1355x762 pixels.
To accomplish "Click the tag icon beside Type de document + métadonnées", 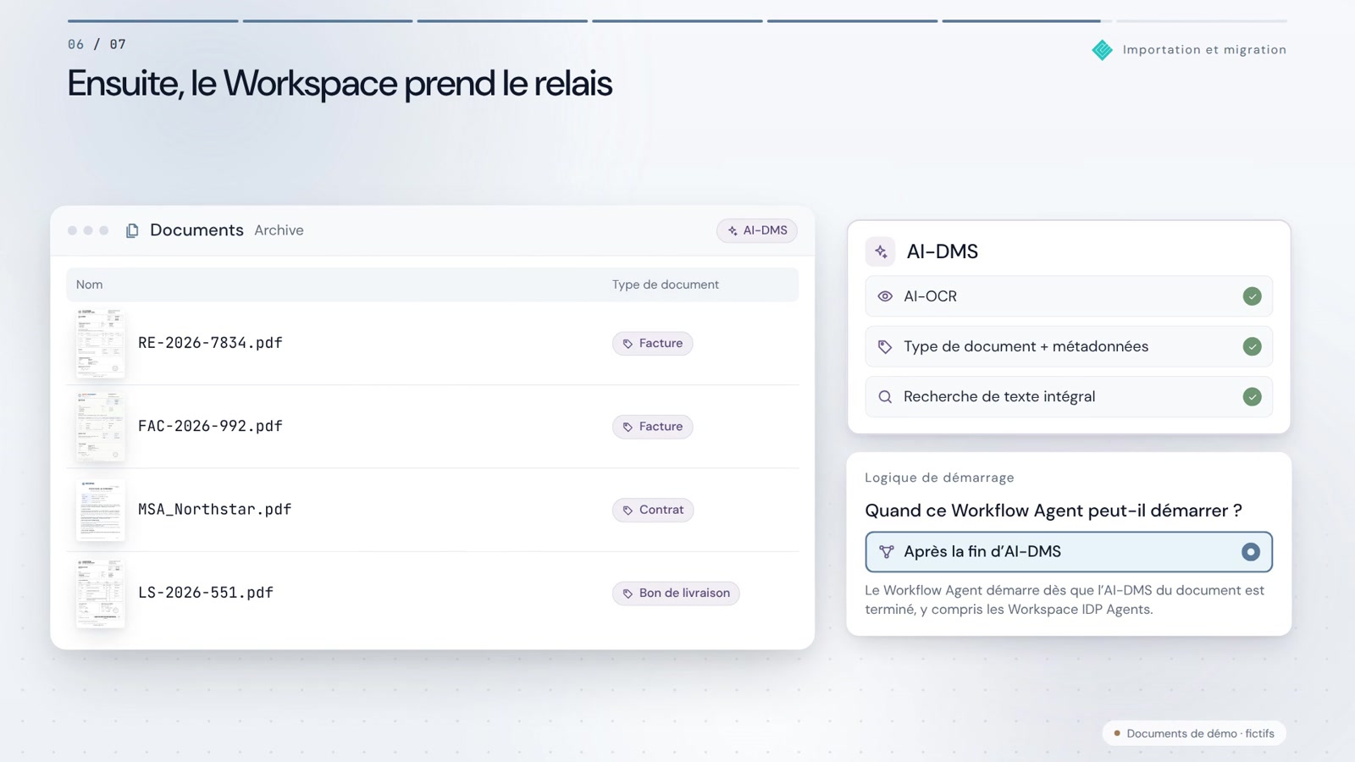I will [885, 346].
